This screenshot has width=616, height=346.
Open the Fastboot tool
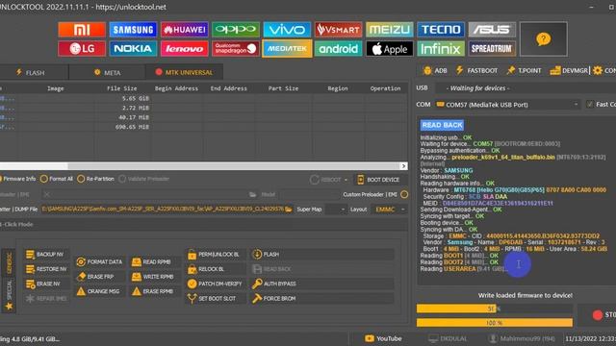pos(476,70)
